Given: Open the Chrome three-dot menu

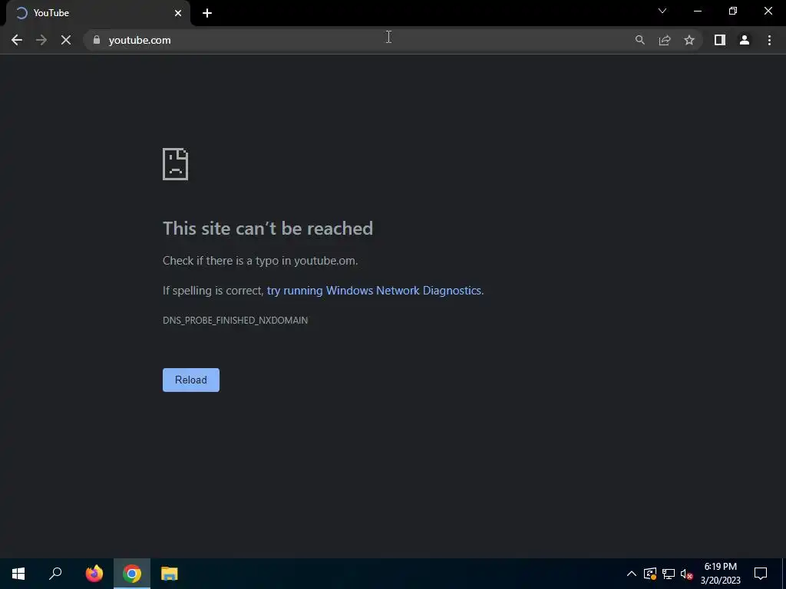Looking at the screenshot, I should [769, 40].
